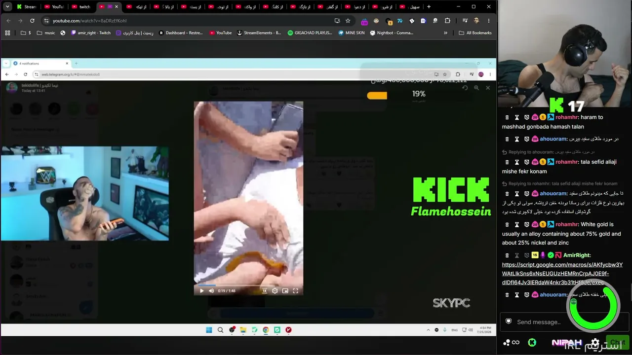Click rohamhr's name on the 'haram to' message
Screen dimensions: 632x355
(566, 117)
